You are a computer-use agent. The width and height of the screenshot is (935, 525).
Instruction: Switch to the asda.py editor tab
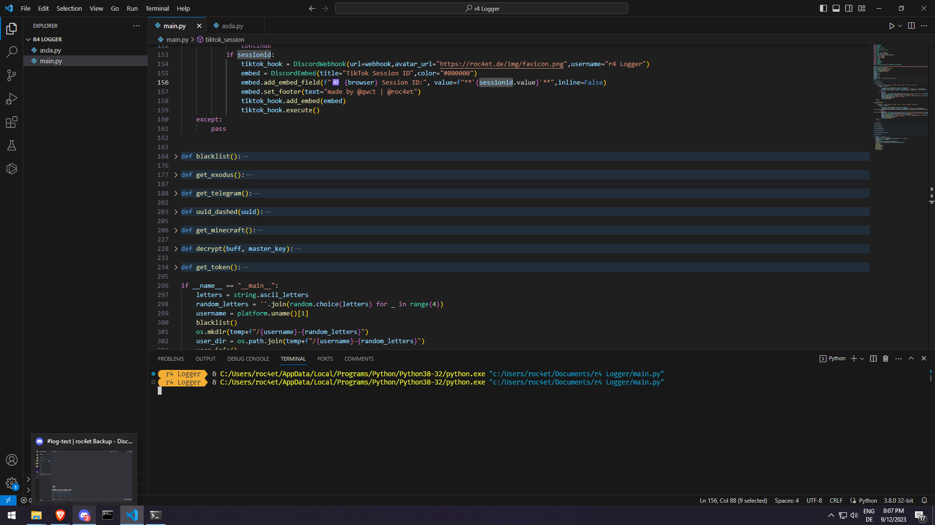[x=232, y=26]
